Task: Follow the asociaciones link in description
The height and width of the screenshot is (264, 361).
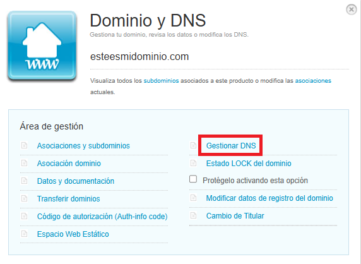Action: (x=313, y=81)
